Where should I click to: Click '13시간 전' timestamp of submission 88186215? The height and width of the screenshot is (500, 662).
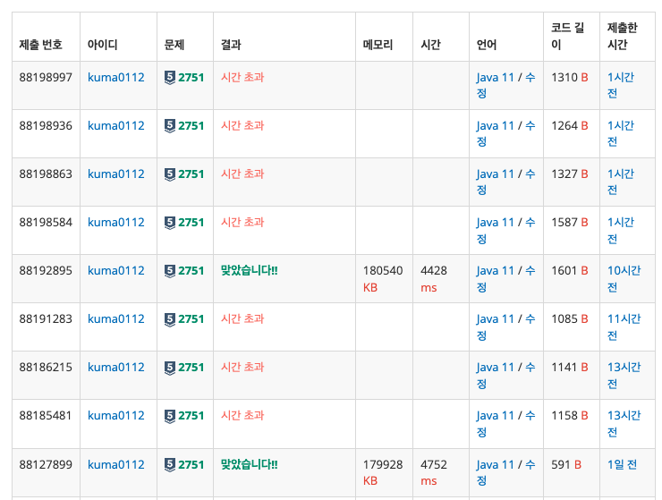624,376
